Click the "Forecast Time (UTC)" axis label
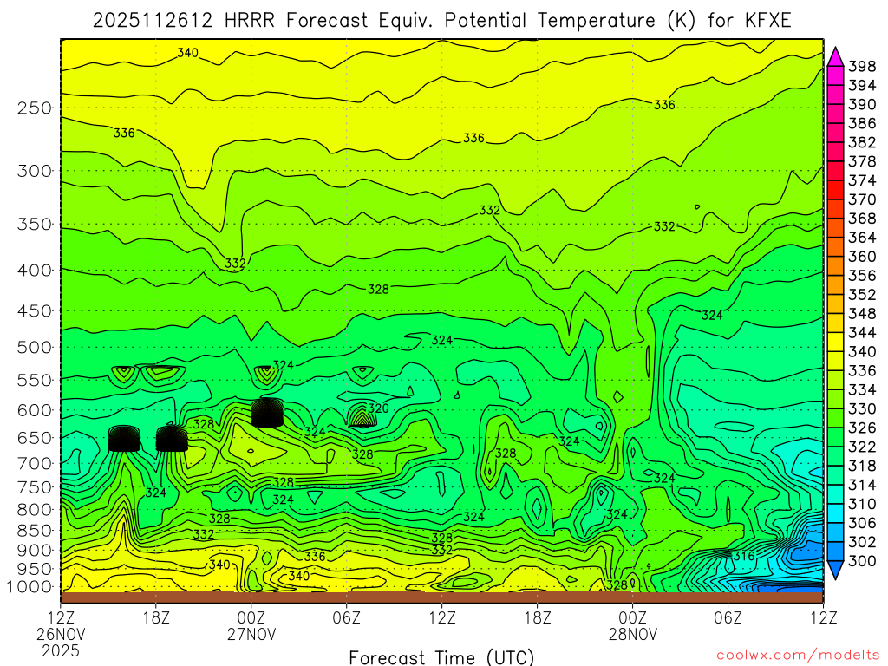Viewport: 888px width, 666px height. tap(441, 657)
